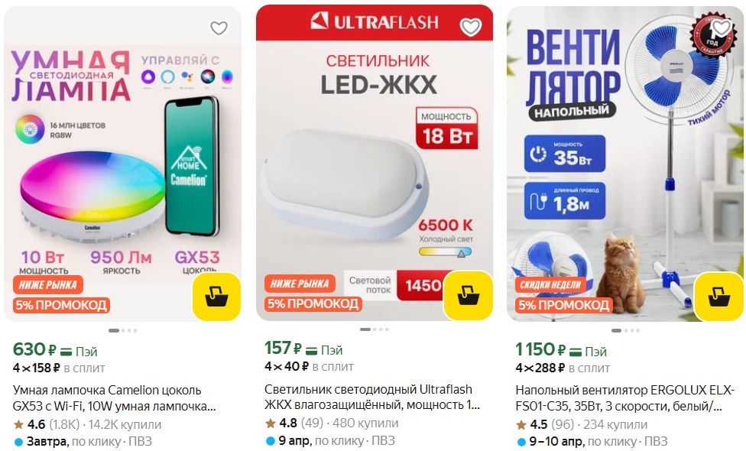Open Ultraflash ЖКХ светильник title link
The width and height of the screenshot is (746, 451).
pos(372,397)
